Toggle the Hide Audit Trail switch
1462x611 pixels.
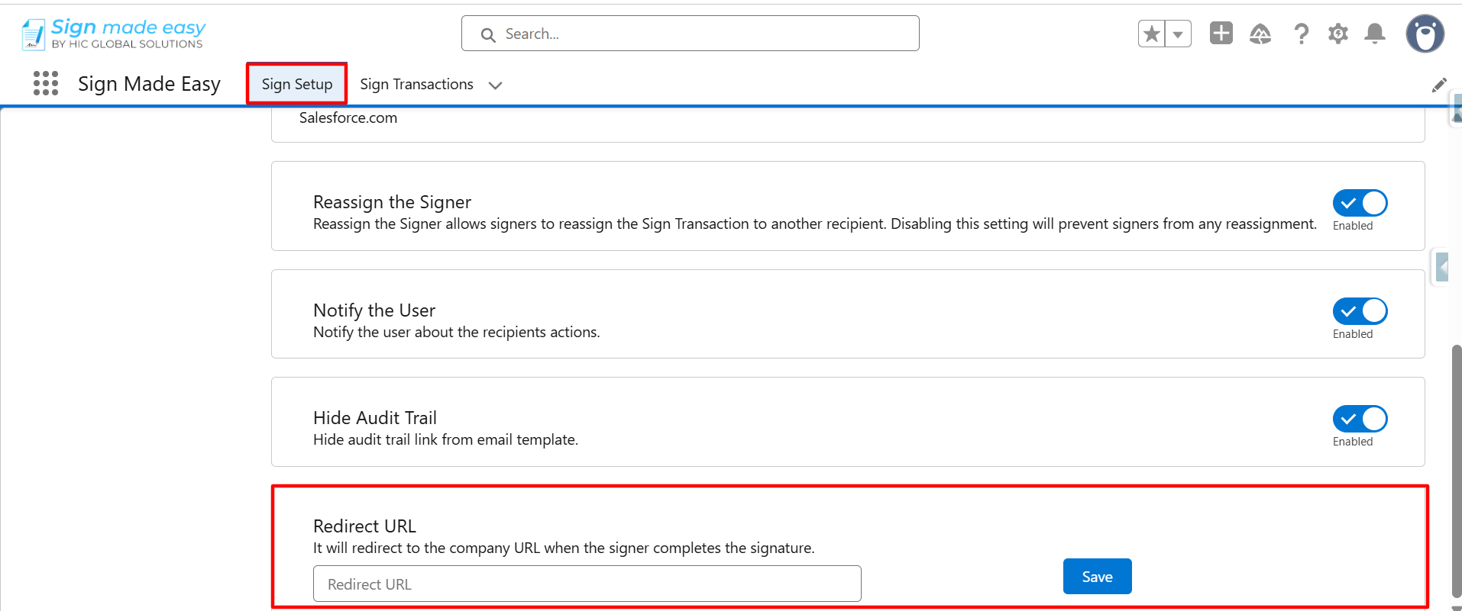tap(1360, 419)
